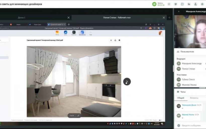Switch to the Доска 1 tab
Viewport: 206px width, 129px height.
click(x=22, y=18)
